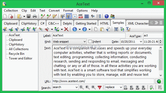Screen dimensions: 166x93
Task: Click the New Collection icon
Action: tap(5, 16)
